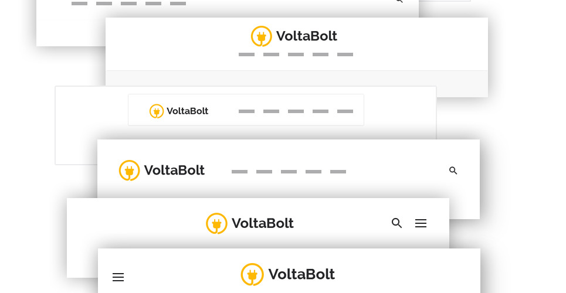Viewport: 566px width, 293px height.
Task: Select first menu dash in left-aligned large logo header
Action: pyautogui.click(x=239, y=172)
